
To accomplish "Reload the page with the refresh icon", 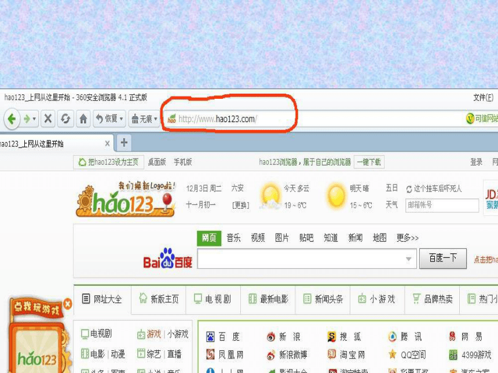I will pos(65,119).
